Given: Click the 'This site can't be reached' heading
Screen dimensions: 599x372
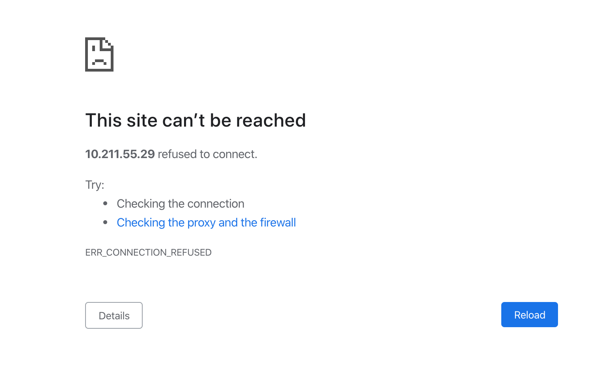Looking at the screenshot, I should tap(195, 120).
